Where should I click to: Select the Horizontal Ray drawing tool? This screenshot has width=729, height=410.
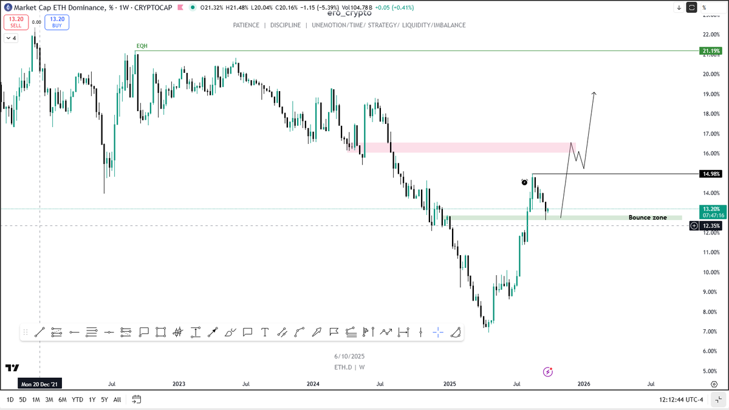[x=74, y=332]
